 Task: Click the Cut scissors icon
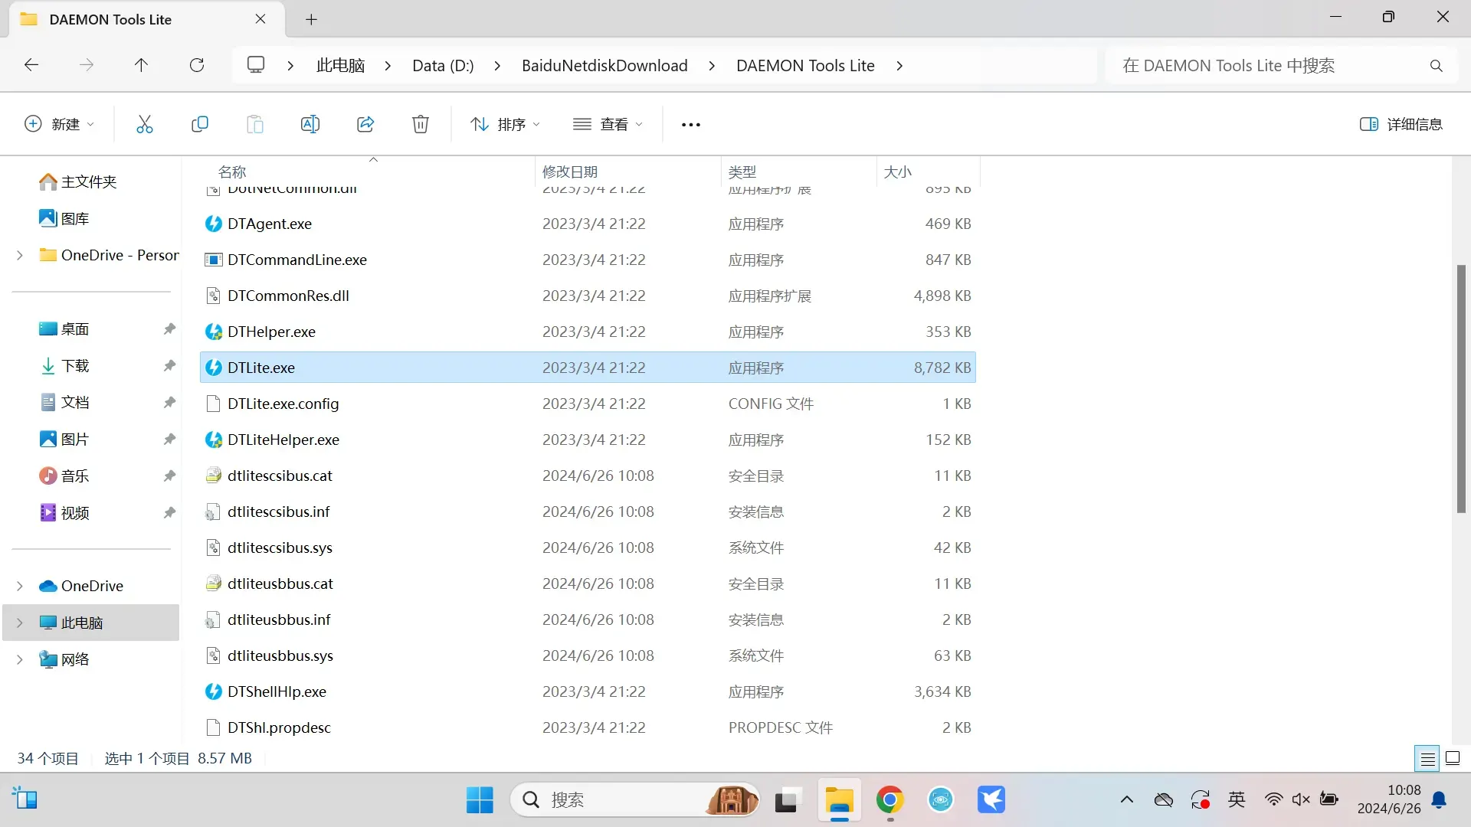(x=144, y=124)
